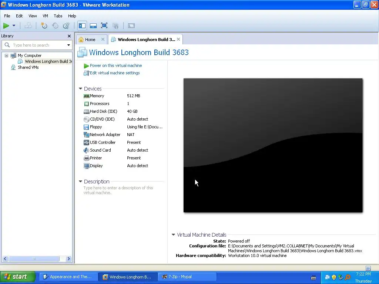Click the Hard Disk (IDE) icon
This screenshot has width=379, height=284.
click(86, 112)
